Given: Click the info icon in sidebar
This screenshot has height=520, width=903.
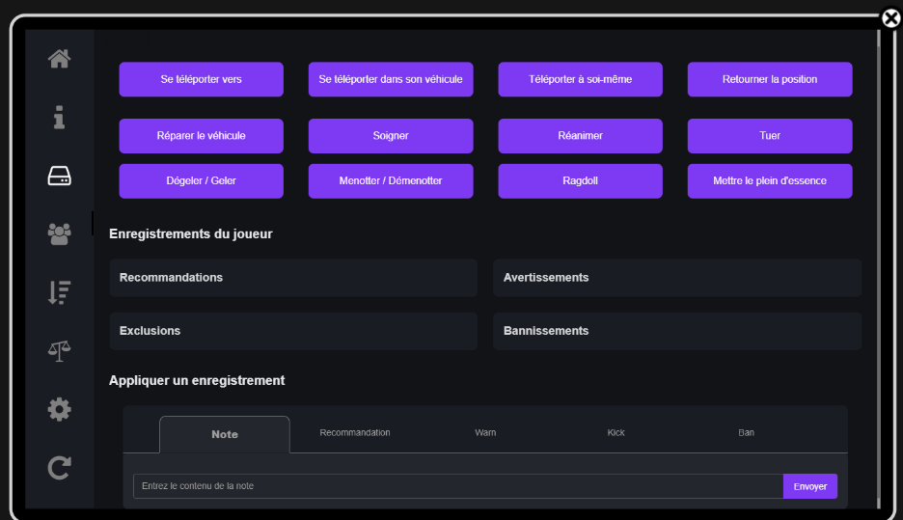Looking at the screenshot, I should pos(59,118).
